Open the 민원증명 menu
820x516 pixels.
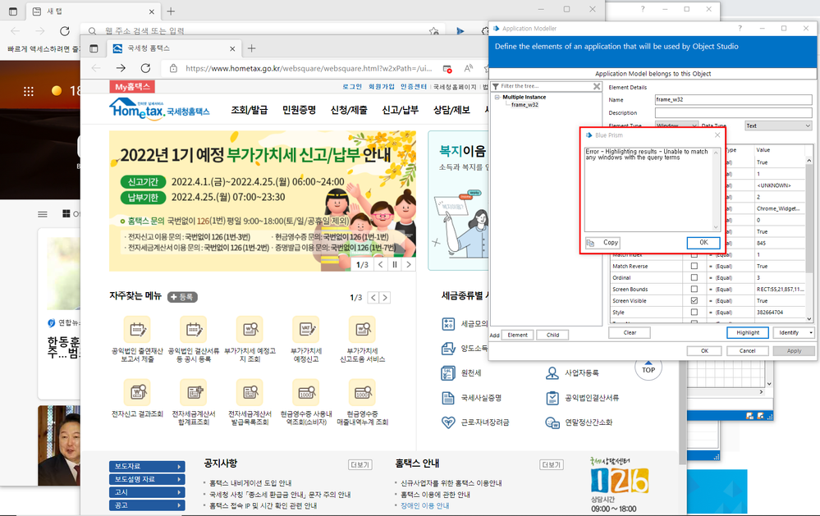coord(299,110)
